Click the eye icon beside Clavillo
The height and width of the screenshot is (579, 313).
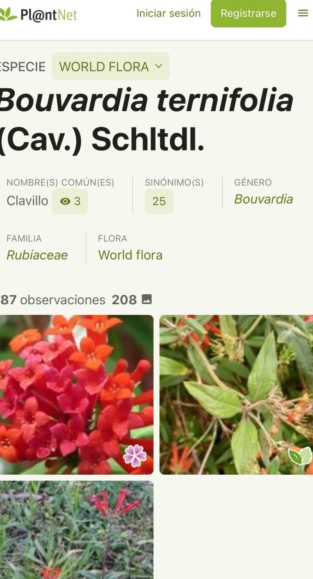[65, 201]
